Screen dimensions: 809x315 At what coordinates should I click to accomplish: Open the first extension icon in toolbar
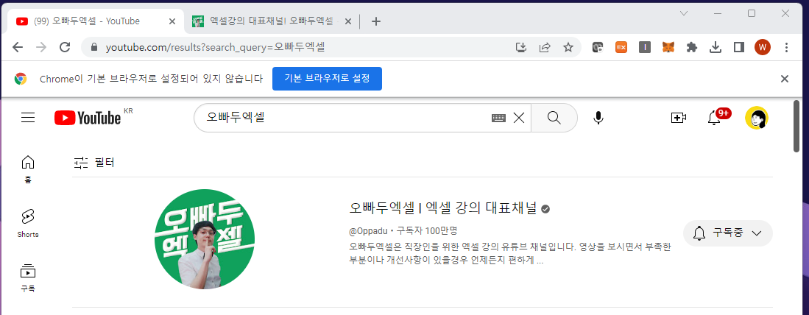click(598, 47)
